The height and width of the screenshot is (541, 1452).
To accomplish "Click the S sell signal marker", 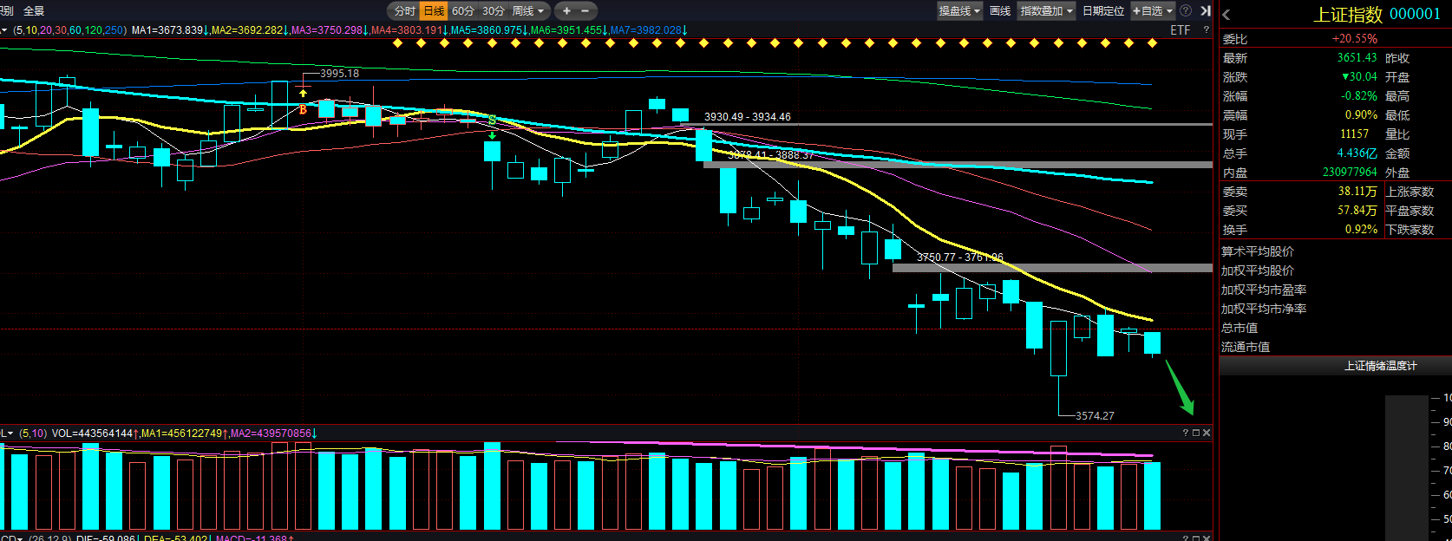I will 492,120.
